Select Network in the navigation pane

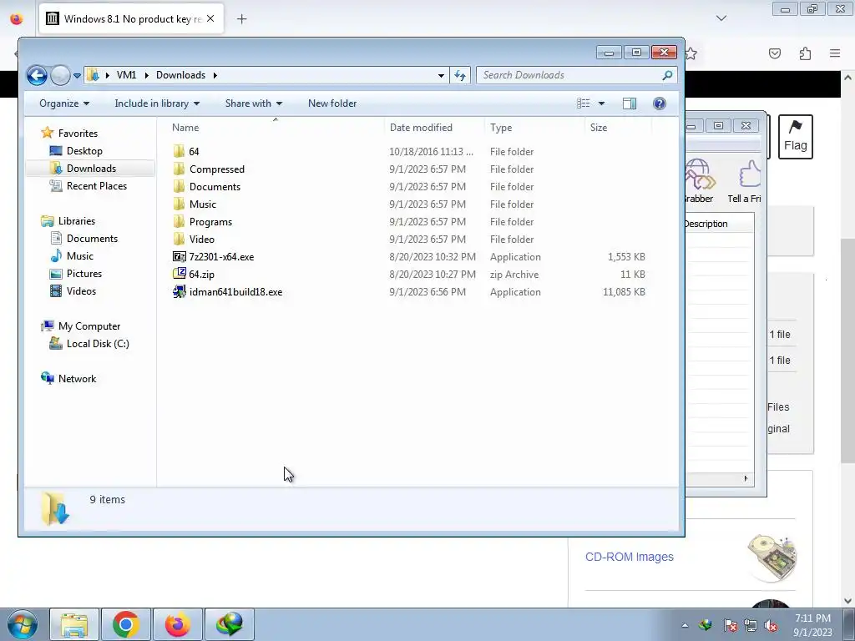(x=77, y=379)
